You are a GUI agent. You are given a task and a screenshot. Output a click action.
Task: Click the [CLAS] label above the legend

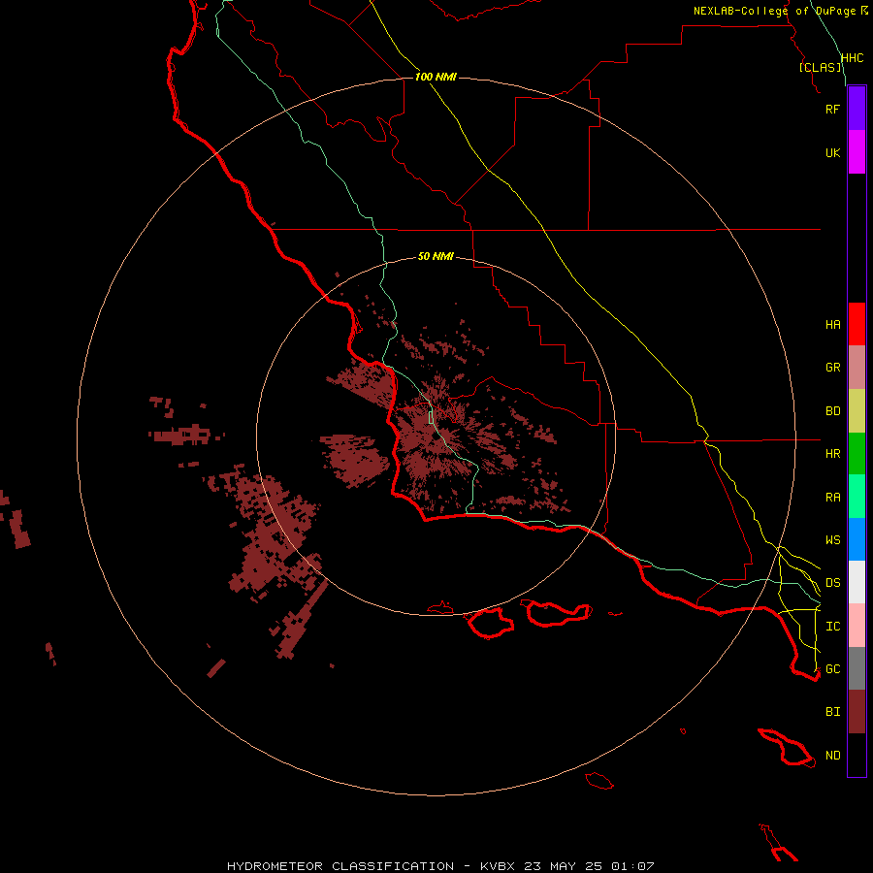tap(820, 68)
